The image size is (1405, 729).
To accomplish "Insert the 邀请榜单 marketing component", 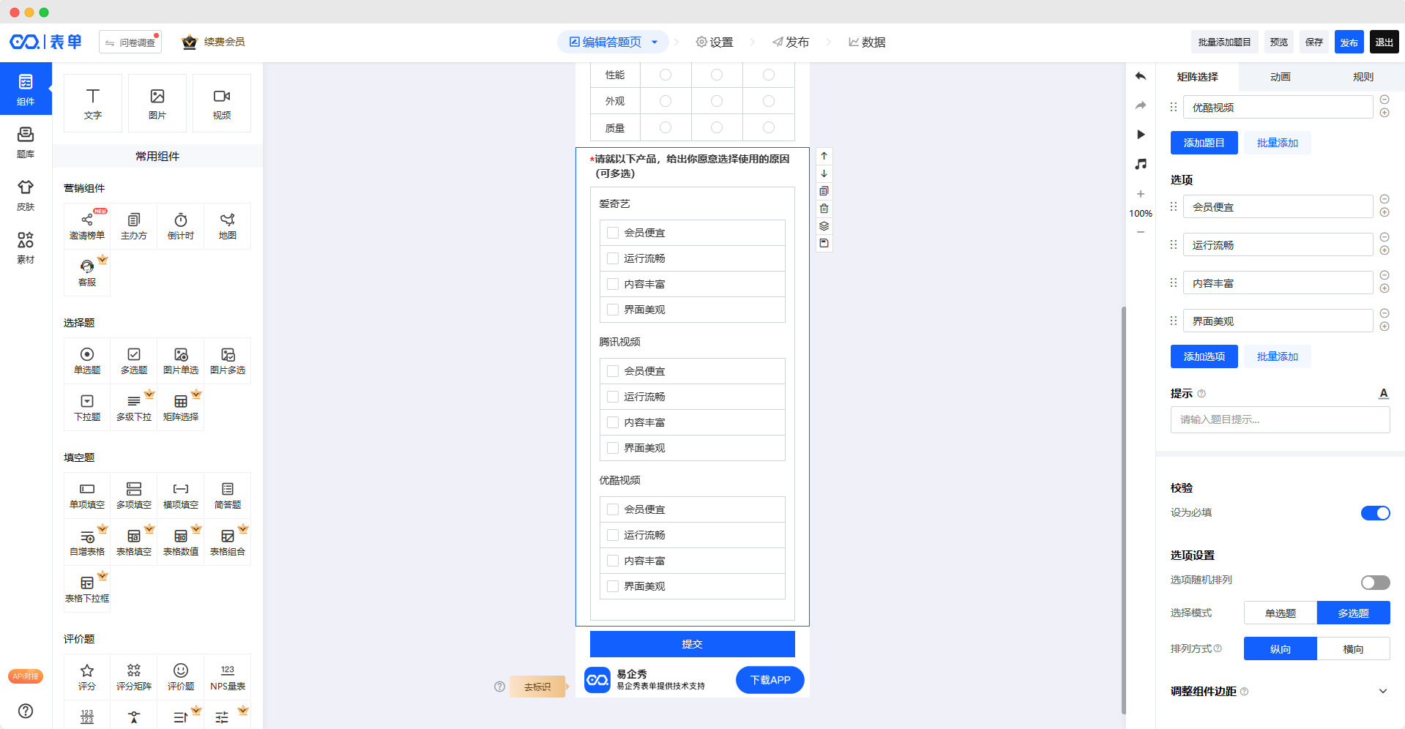I will (87, 226).
